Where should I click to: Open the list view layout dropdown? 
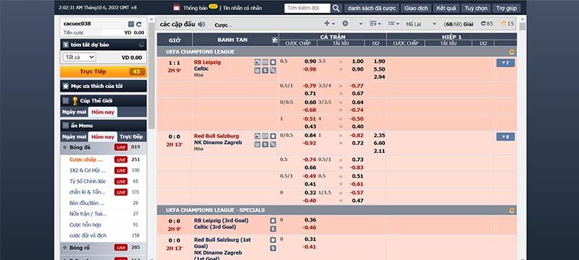394,24
